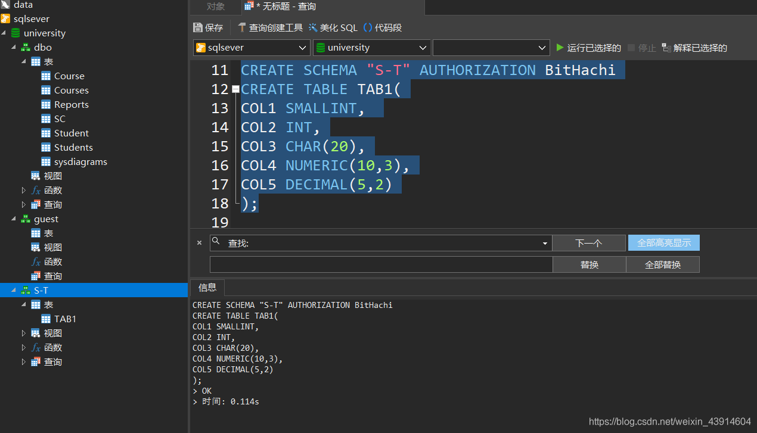Click S-T views (视图) icon

click(36, 334)
